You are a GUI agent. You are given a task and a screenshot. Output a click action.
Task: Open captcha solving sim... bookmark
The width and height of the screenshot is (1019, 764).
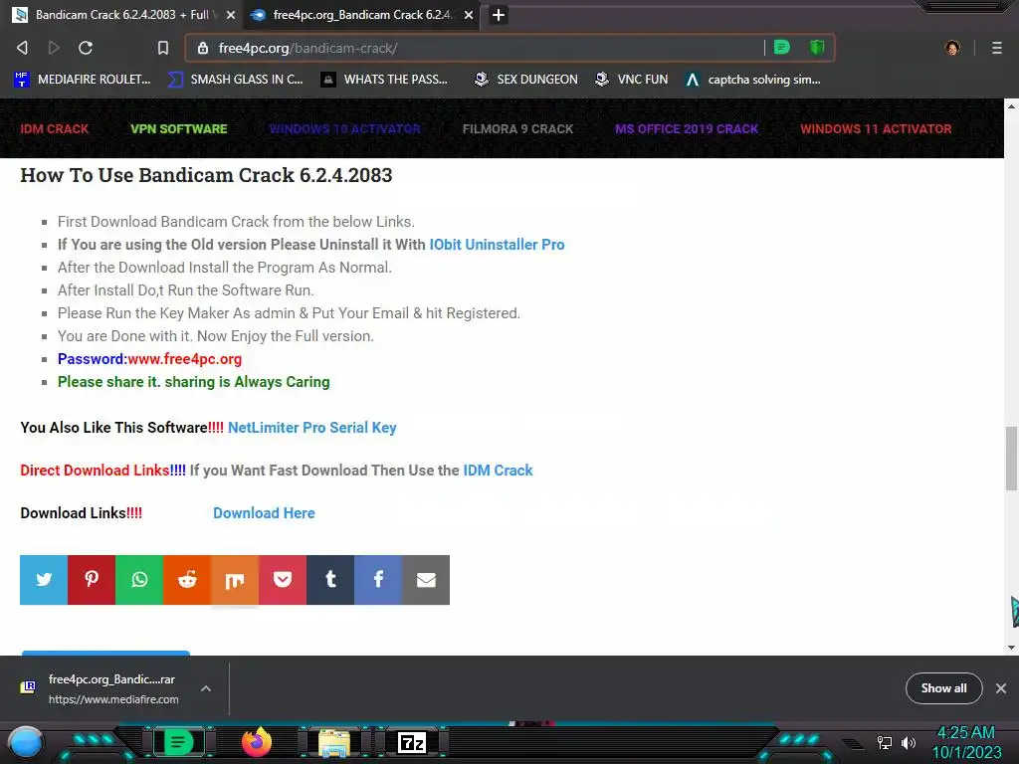click(x=752, y=80)
